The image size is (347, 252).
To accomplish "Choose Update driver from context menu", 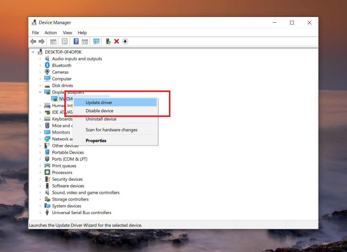I will pos(99,103).
